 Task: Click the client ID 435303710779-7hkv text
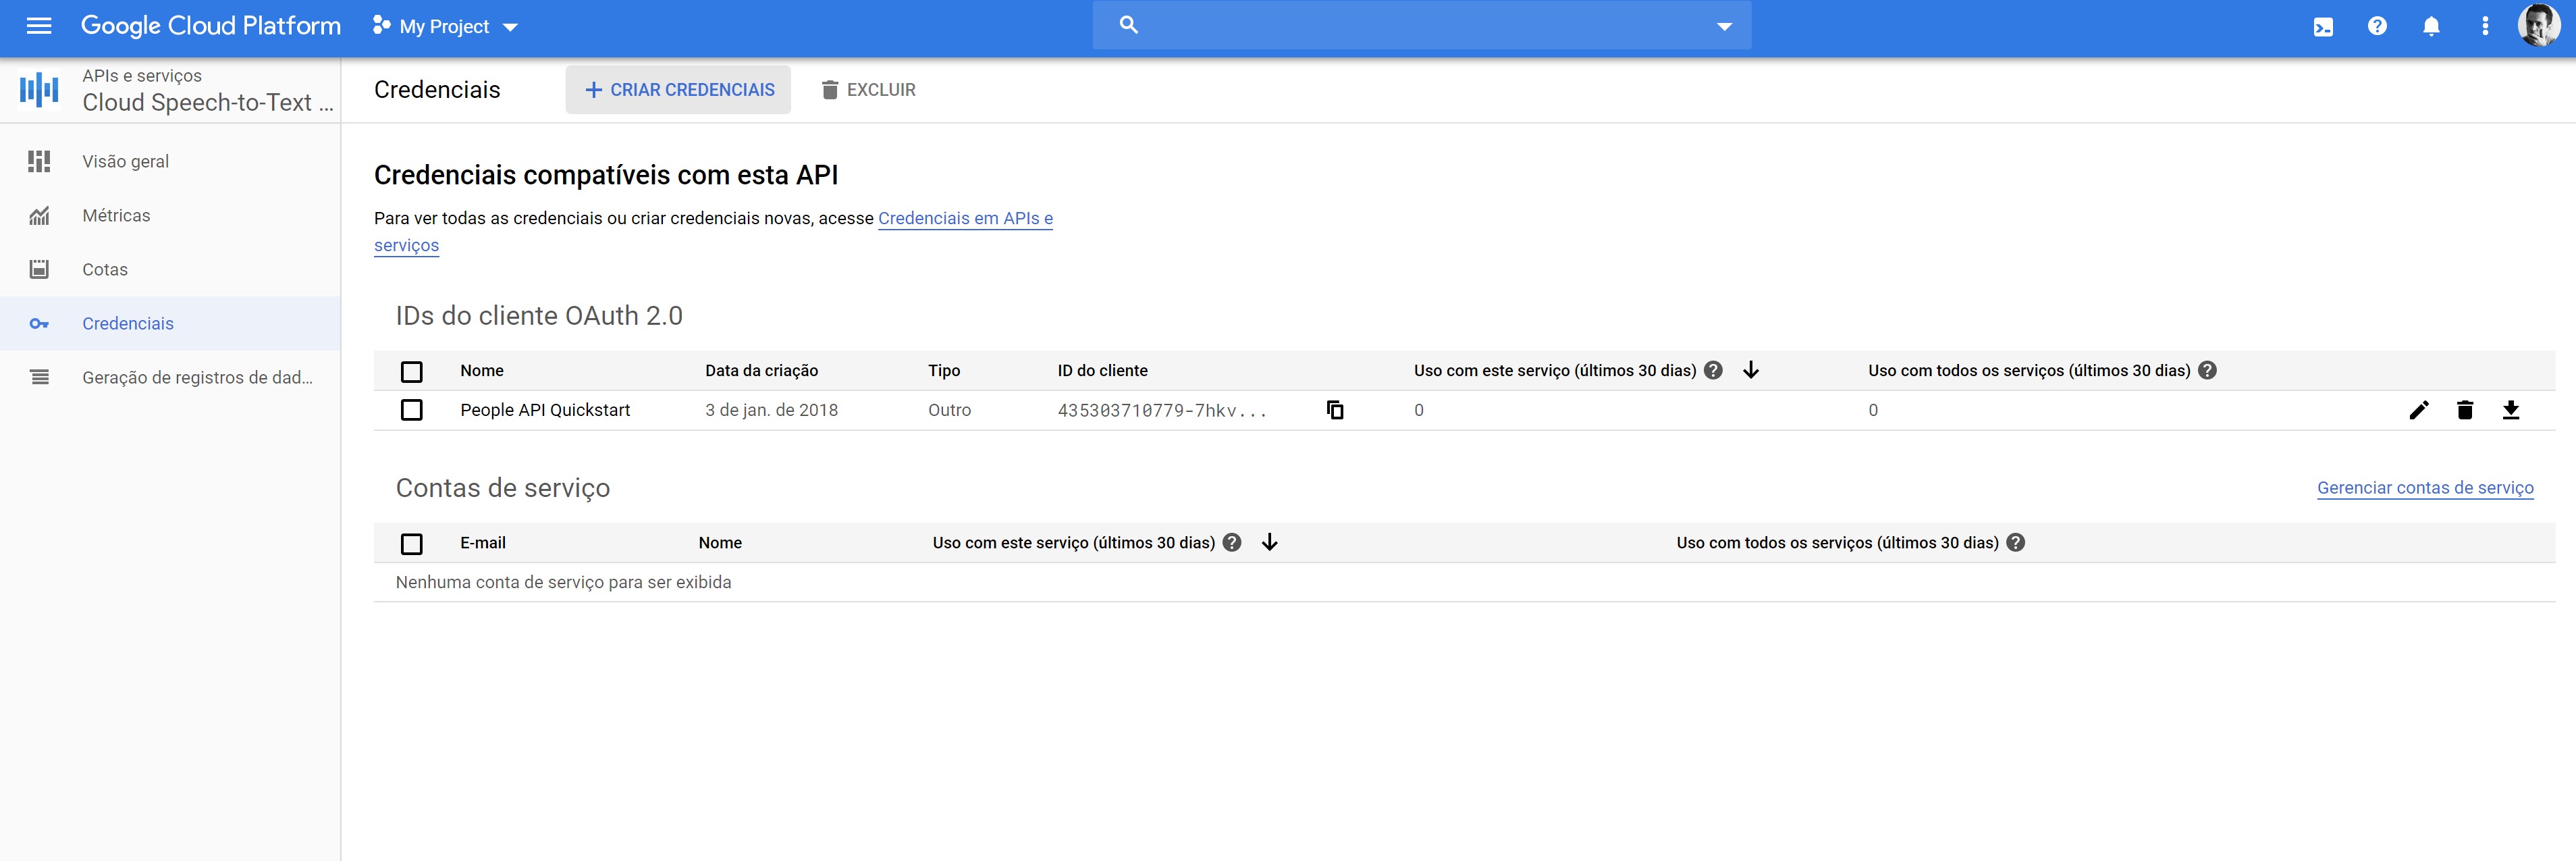tap(1162, 410)
